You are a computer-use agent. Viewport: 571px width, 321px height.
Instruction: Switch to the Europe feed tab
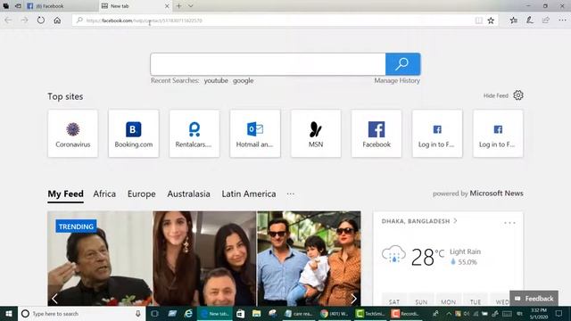(x=142, y=194)
